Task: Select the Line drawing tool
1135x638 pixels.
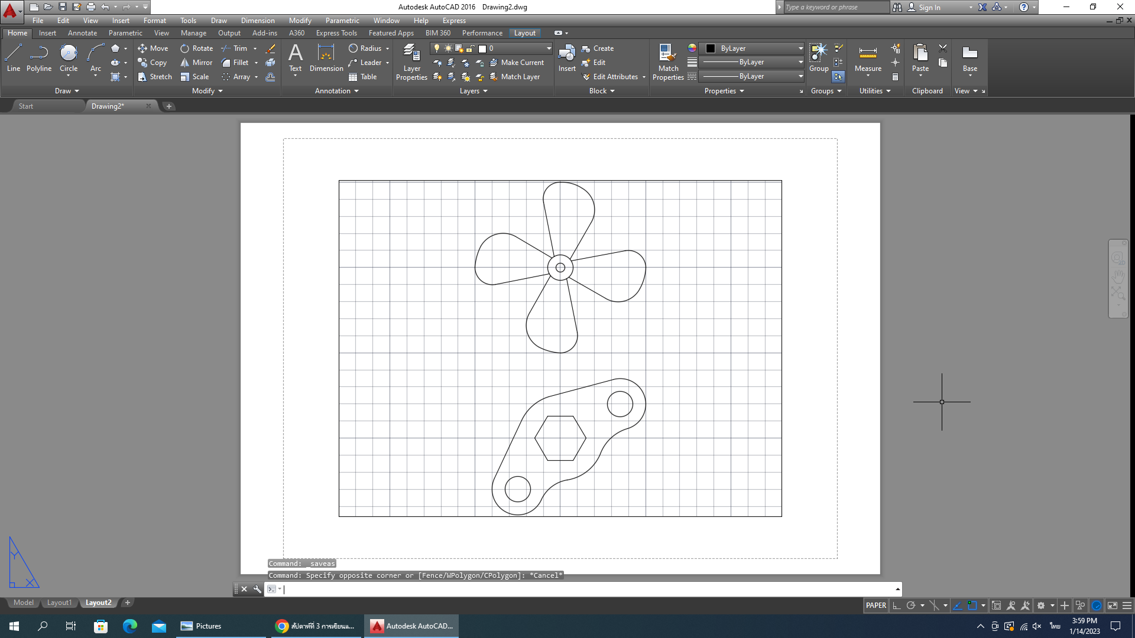Action: (x=14, y=58)
